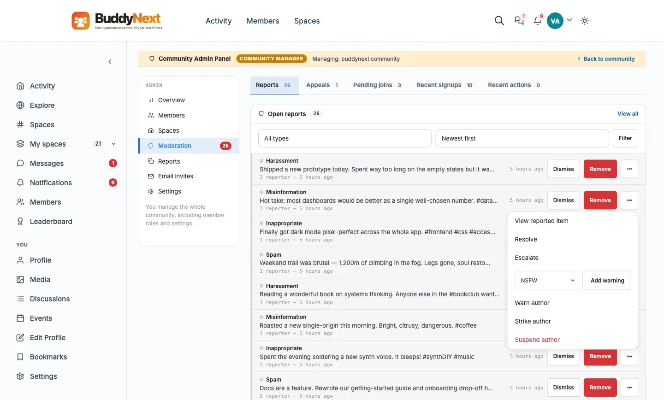Click Edit Profile pencil icon
This screenshot has height=400, width=664.
coord(20,337)
